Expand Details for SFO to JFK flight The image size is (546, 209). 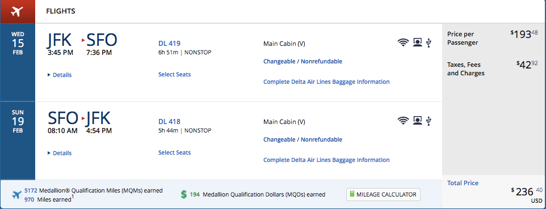[60, 153]
